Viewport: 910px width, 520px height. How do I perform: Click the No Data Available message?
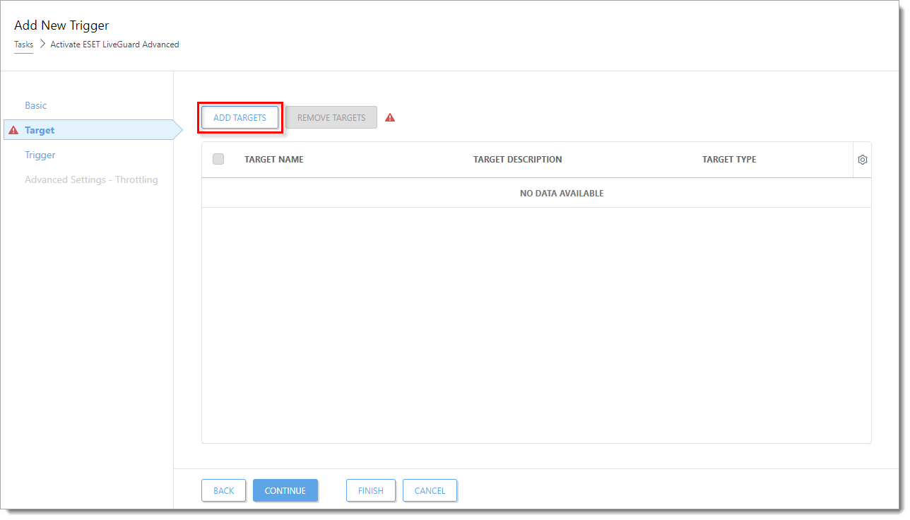[x=562, y=194]
